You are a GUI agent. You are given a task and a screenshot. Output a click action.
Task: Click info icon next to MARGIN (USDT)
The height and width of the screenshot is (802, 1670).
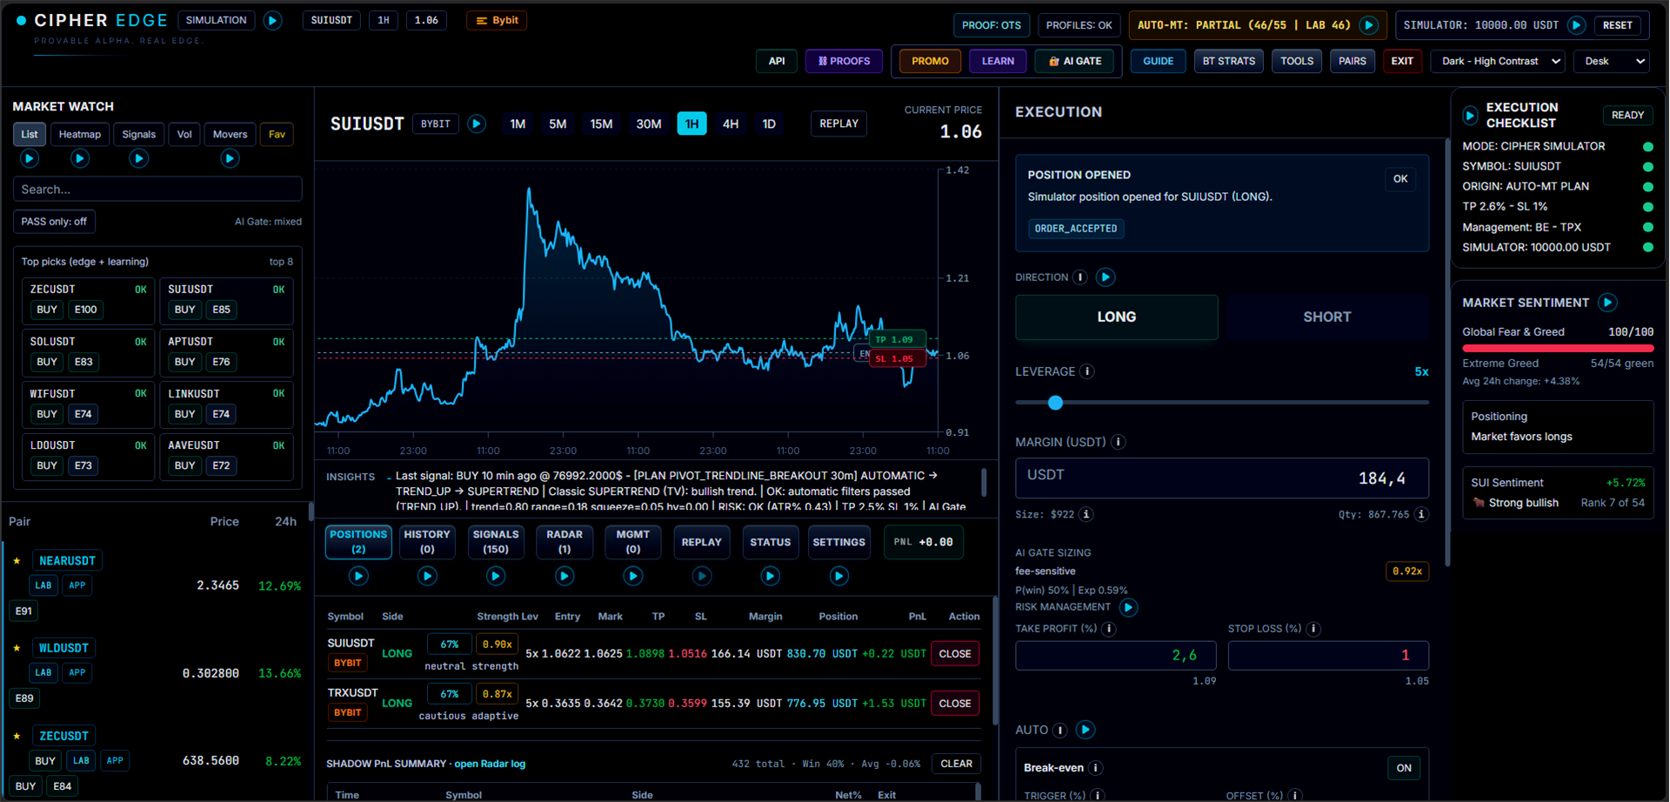point(1119,442)
